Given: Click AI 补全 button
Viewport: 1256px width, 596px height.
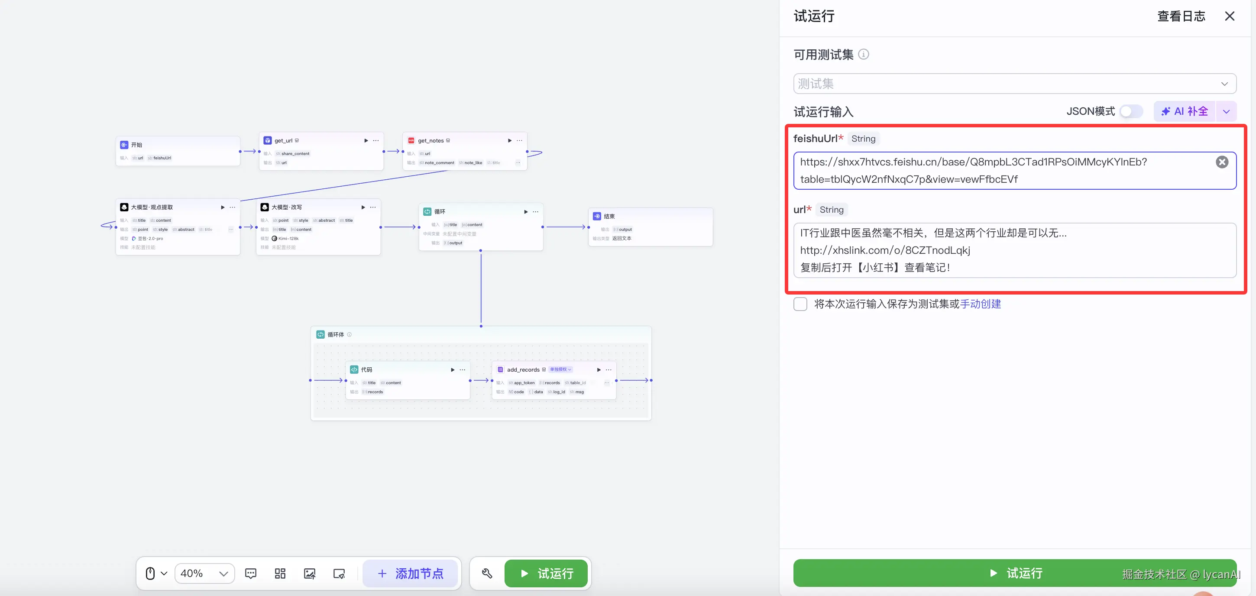Looking at the screenshot, I should (1185, 111).
